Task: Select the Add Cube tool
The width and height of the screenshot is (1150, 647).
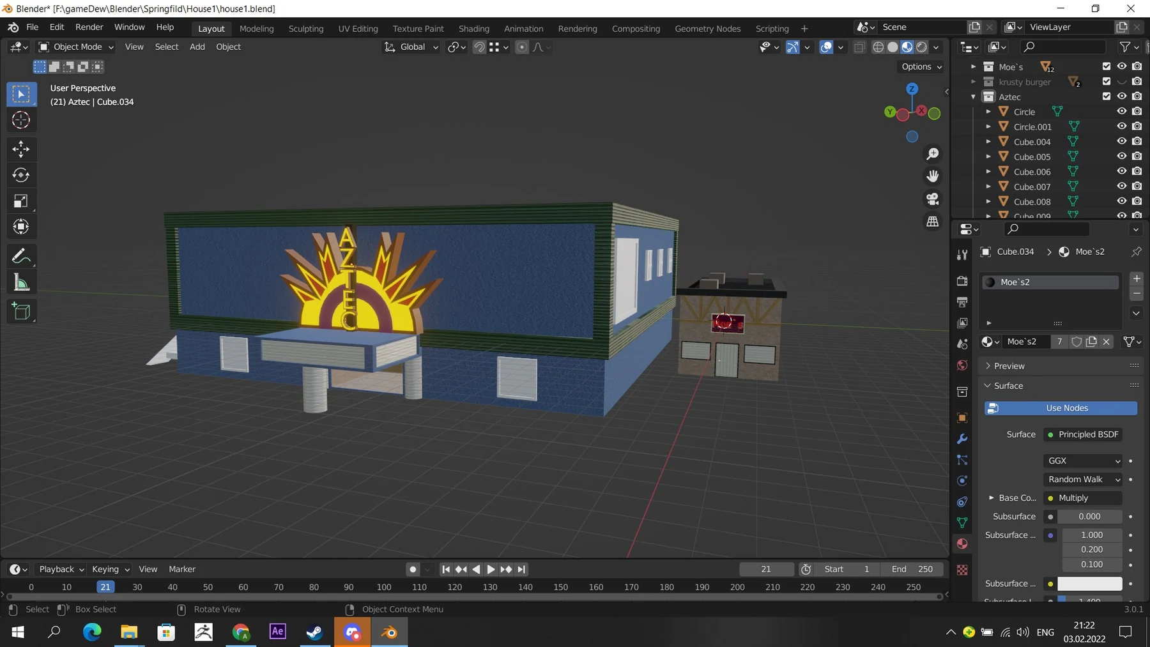Action: tap(21, 312)
